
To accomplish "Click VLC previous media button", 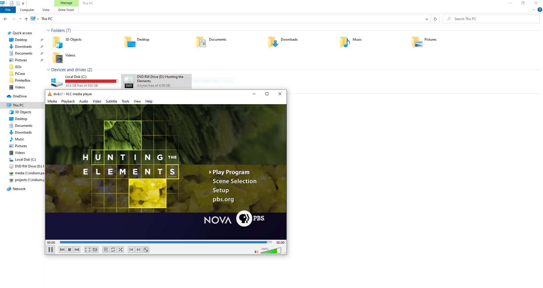I will point(62,250).
